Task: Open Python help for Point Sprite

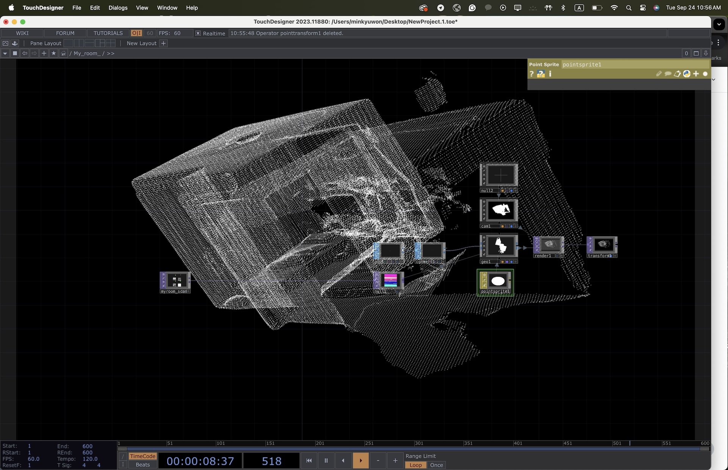Action: (x=541, y=74)
